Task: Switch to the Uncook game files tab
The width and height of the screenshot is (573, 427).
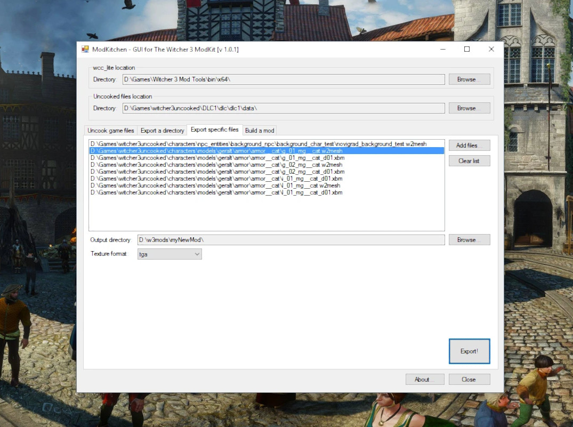Action: tap(111, 131)
